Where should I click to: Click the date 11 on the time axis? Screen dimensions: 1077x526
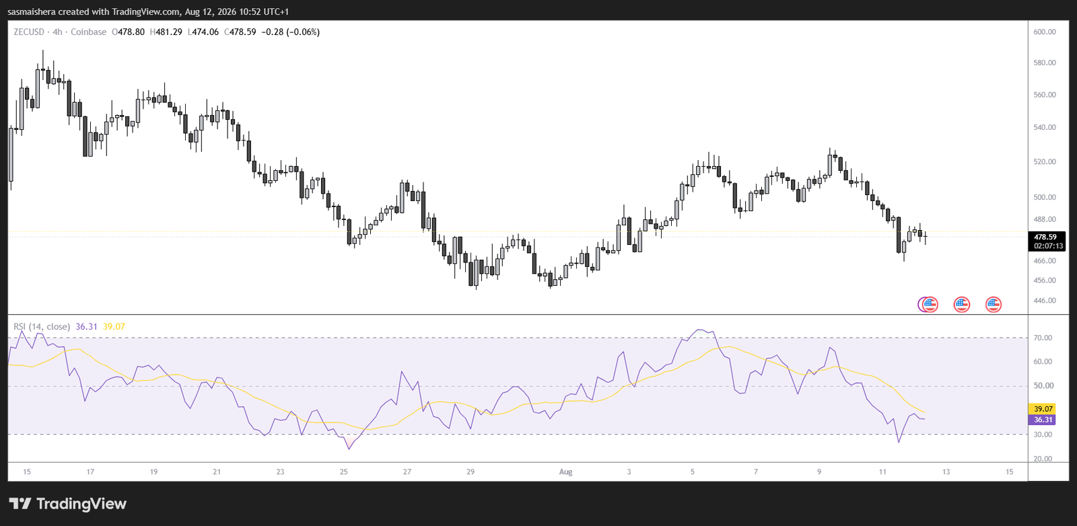pyautogui.click(x=882, y=472)
